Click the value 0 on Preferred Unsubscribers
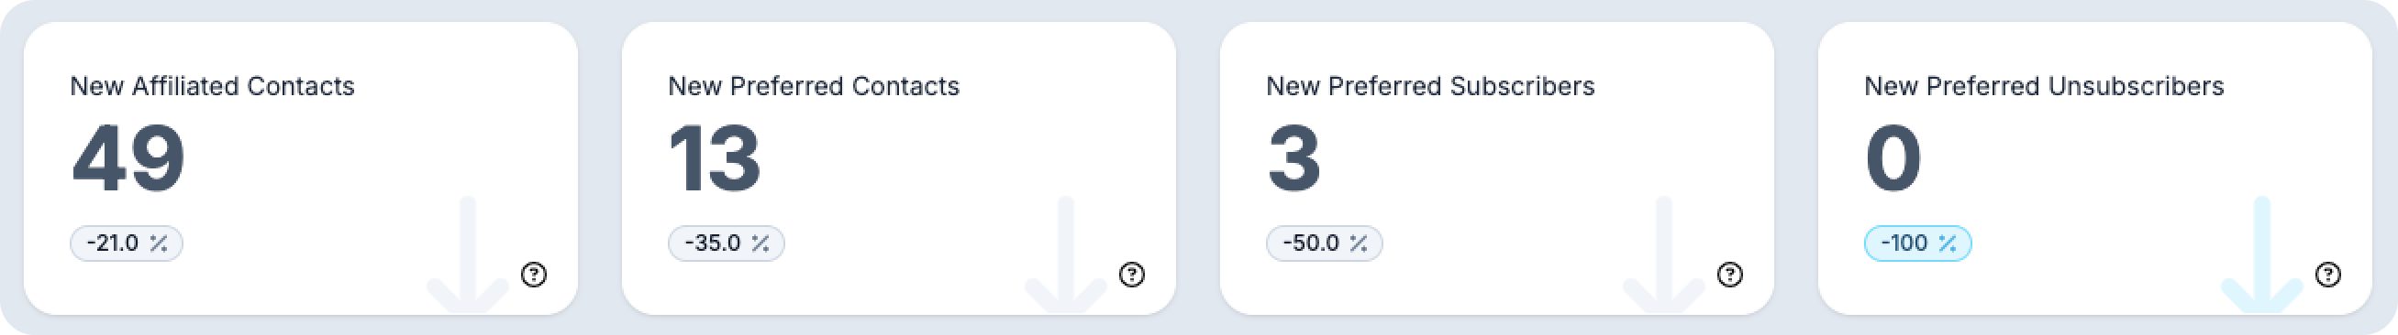Viewport: 2398px width, 335px height. pos(1893,158)
